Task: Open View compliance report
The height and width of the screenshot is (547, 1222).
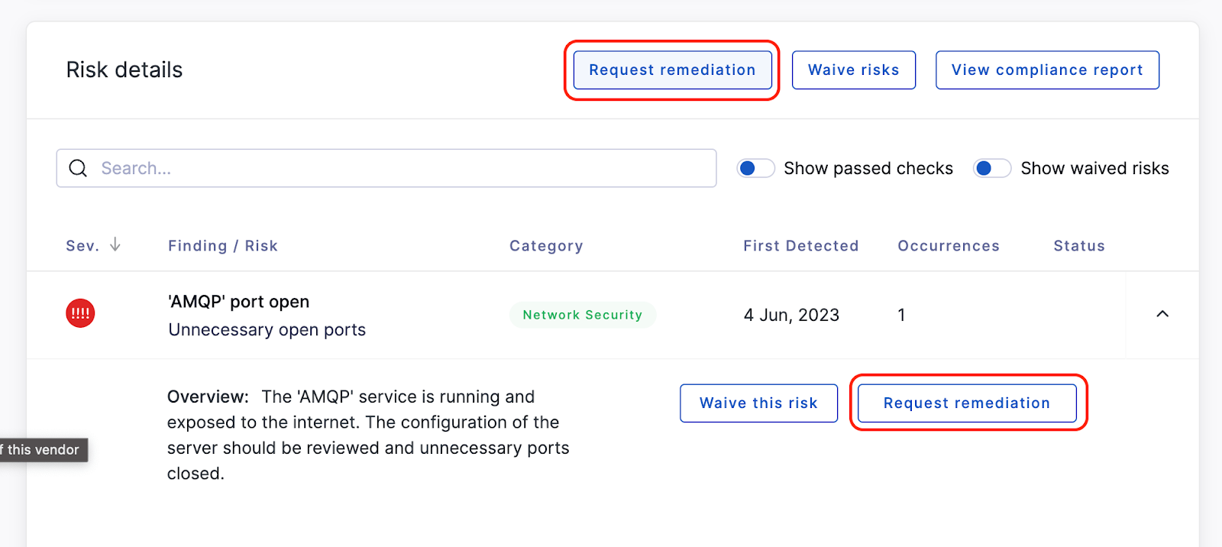Action: point(1047,70)
